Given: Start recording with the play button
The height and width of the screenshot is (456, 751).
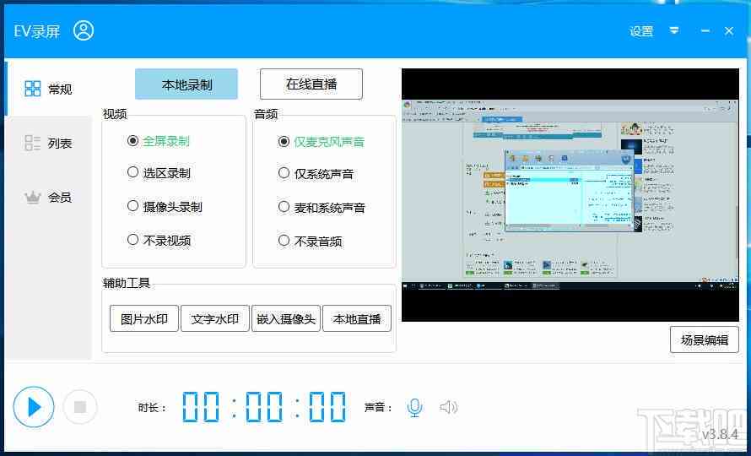Looking at the screenshot, I should tap(34, 407).
